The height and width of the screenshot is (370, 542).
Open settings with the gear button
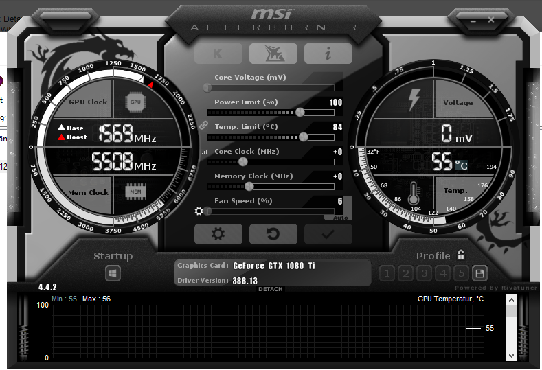pyautogui.click(x=218, y=234)
